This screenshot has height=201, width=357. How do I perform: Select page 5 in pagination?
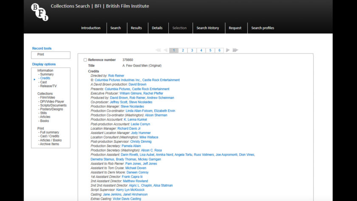click(x=210, y=50)
